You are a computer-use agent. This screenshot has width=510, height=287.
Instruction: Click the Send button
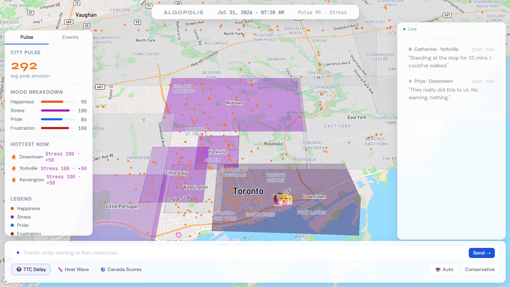pos(482,253)
